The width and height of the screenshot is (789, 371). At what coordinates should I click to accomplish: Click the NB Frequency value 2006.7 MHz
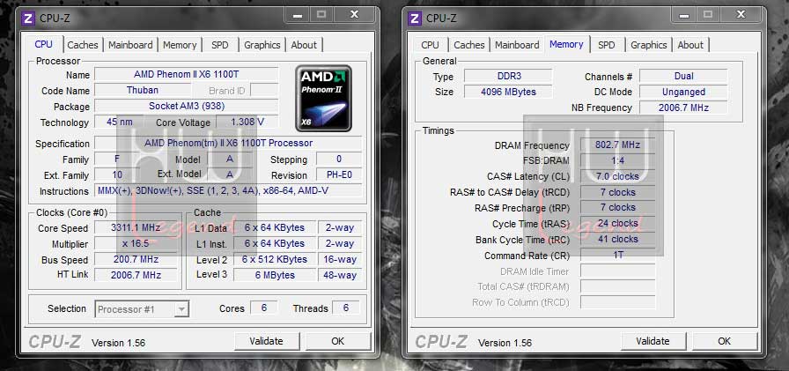683,108
